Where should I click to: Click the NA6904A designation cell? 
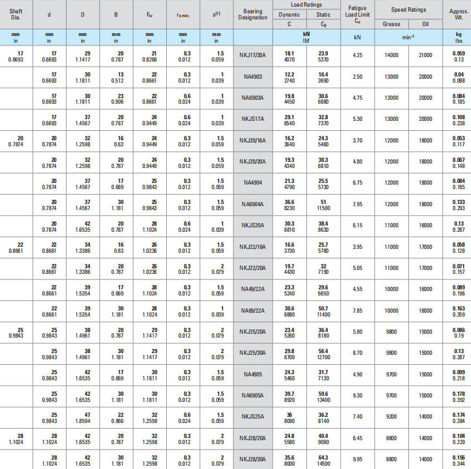click(253, 205)
